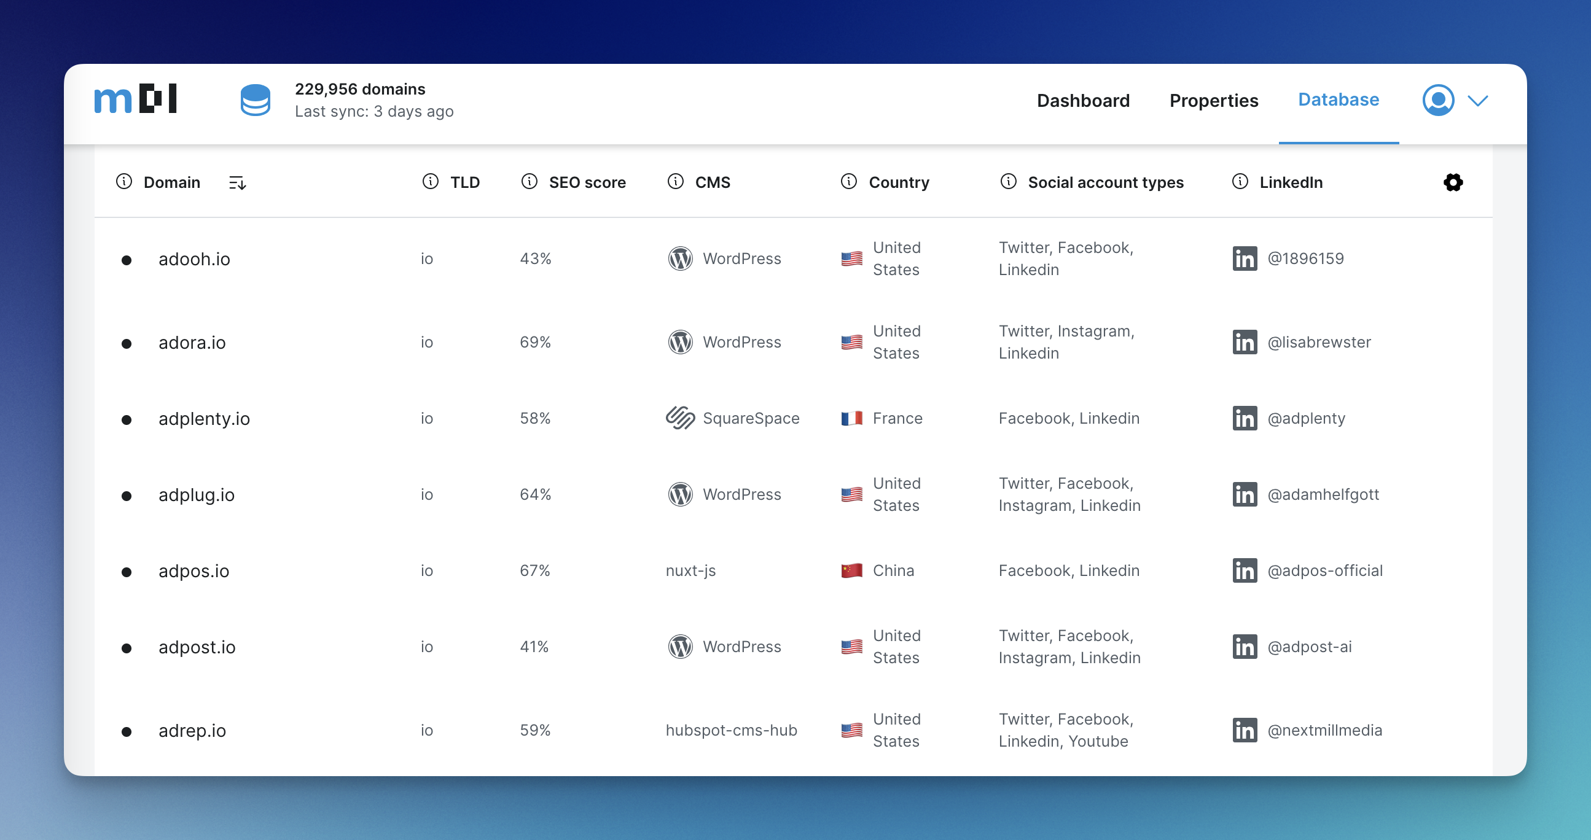Open table settings gear icon
The height and width of the screenshot is (840, 1591).
coord(1453,182)
